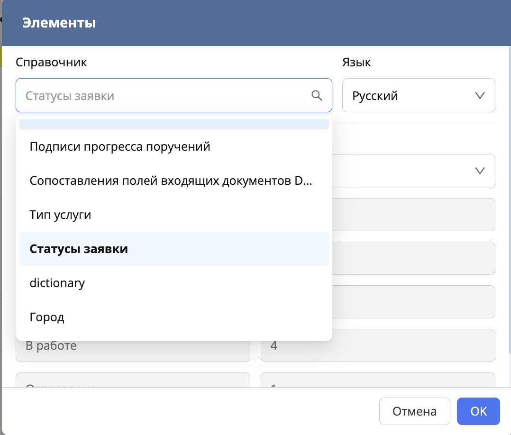
Task: Click the partially visible highlighted item above Подписи прогресса
Action: pyautogui.click(x=174, y=124)
